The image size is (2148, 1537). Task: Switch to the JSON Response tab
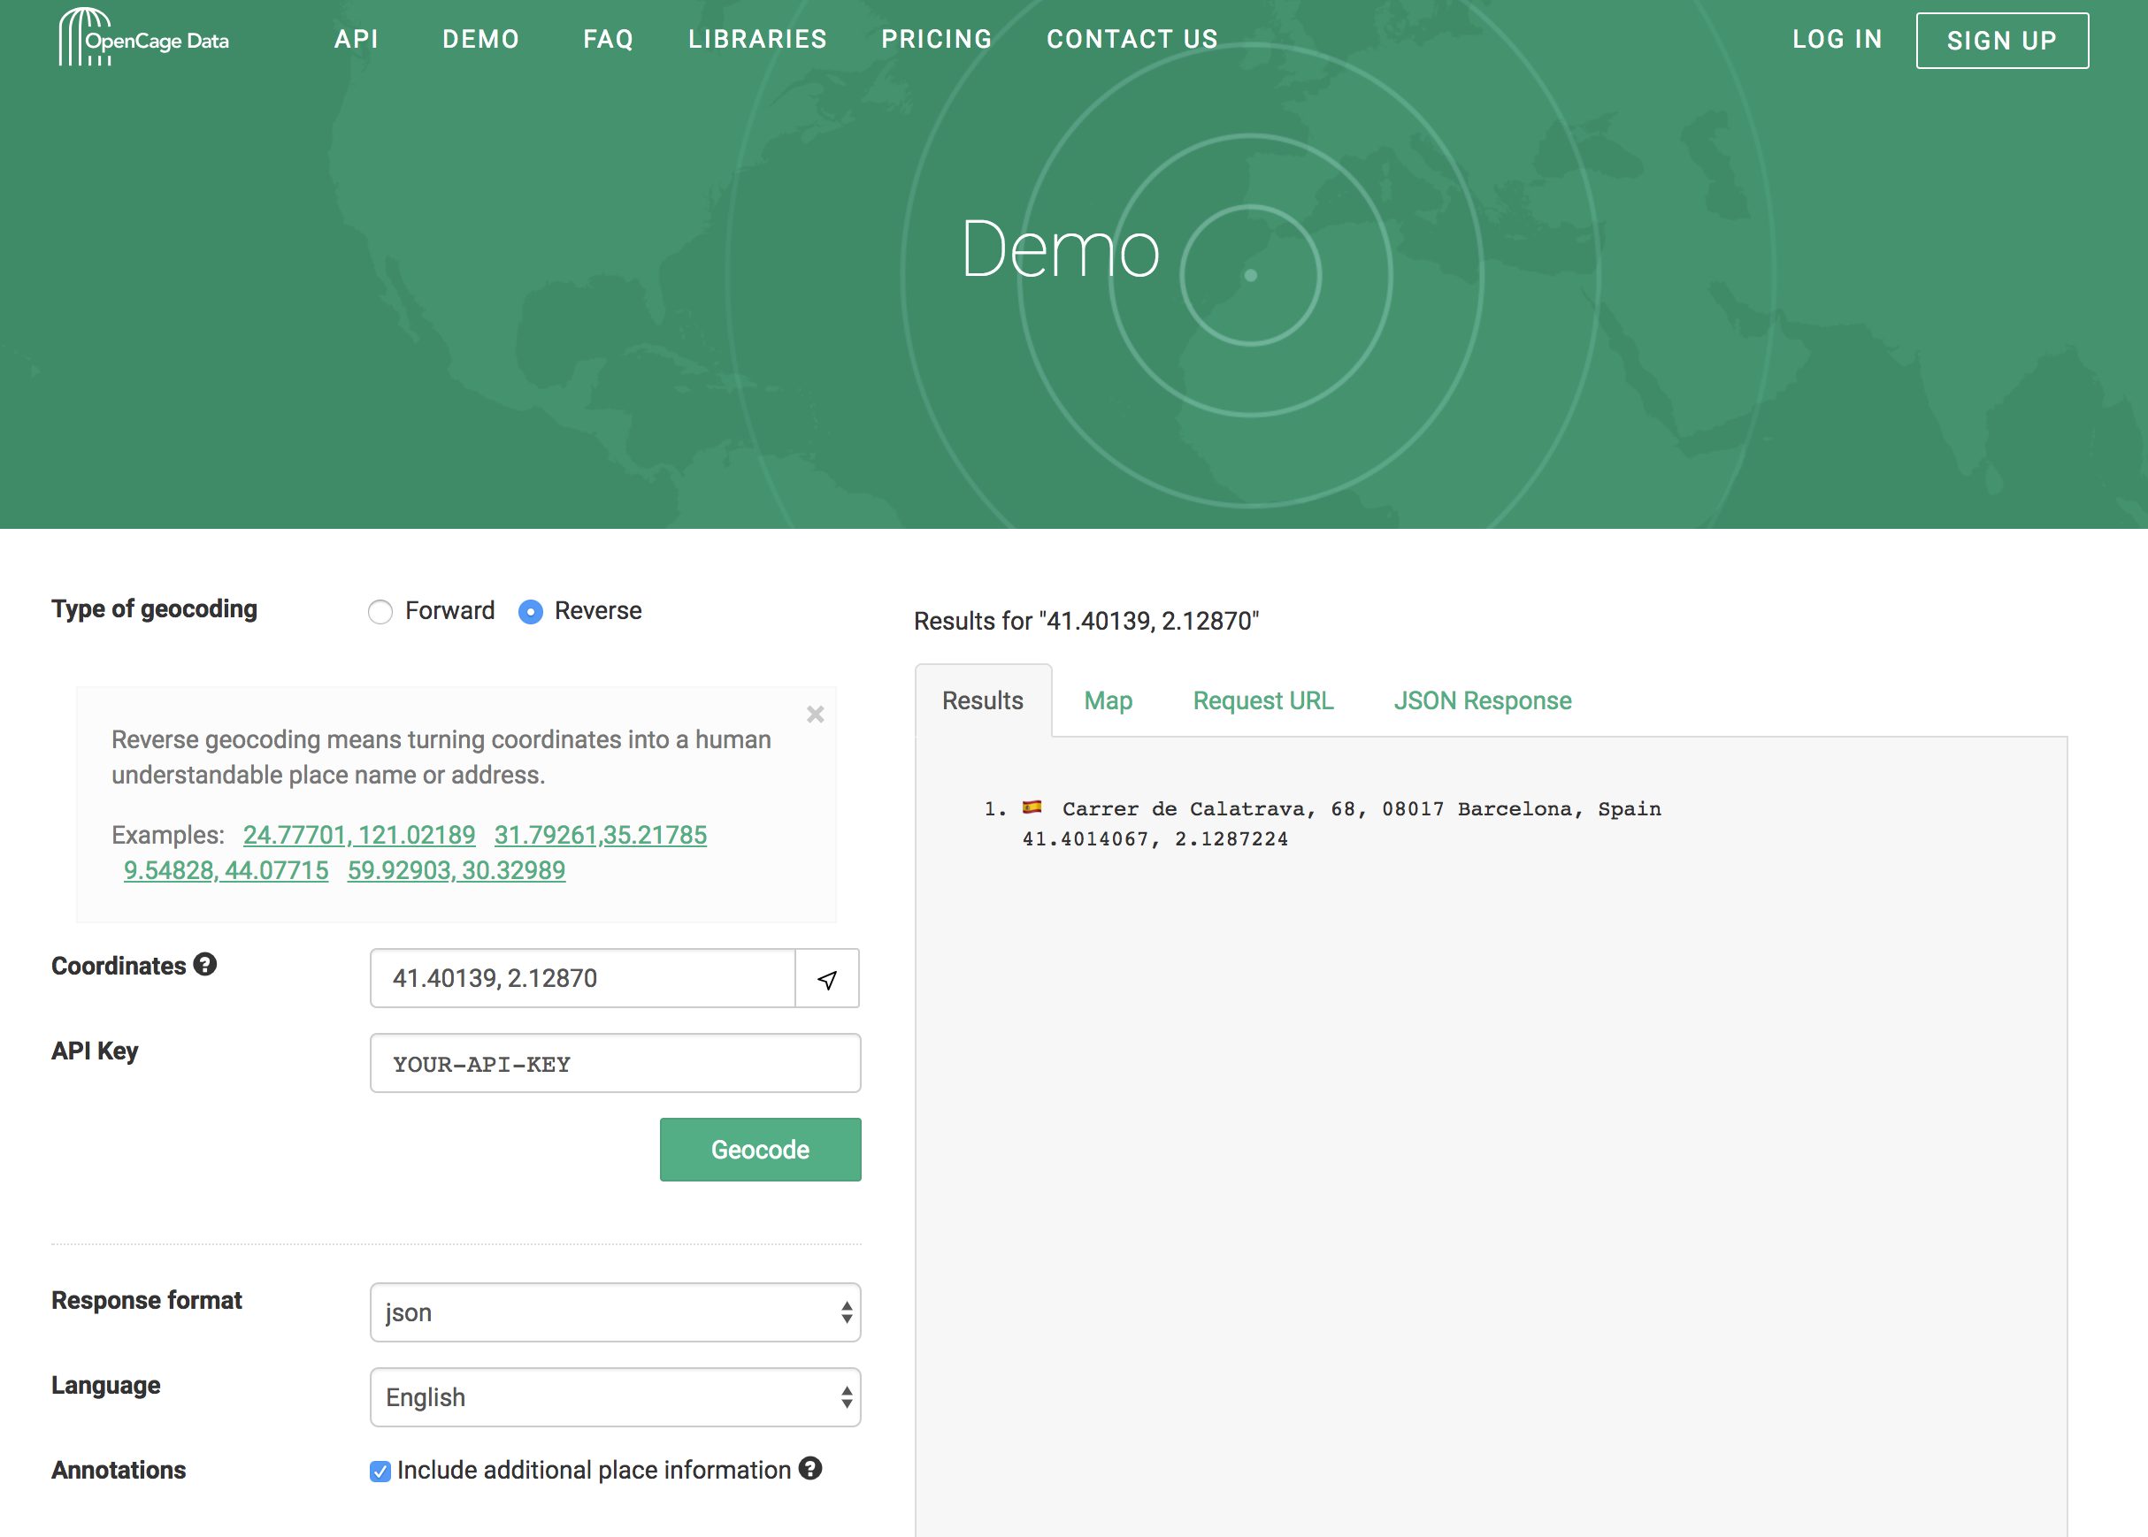1482,700
